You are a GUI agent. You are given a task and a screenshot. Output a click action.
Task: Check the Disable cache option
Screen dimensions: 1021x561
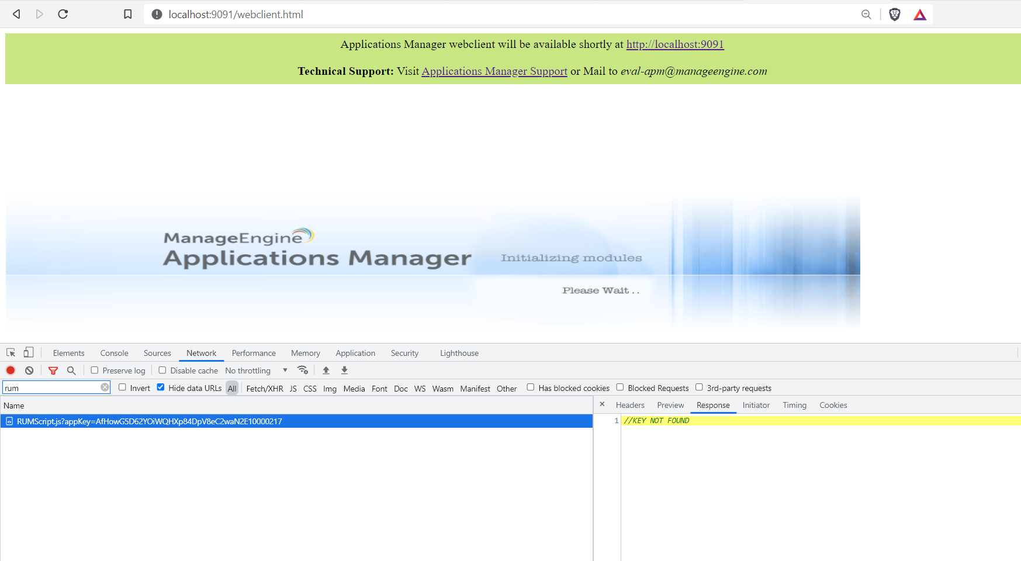[162, 370]
